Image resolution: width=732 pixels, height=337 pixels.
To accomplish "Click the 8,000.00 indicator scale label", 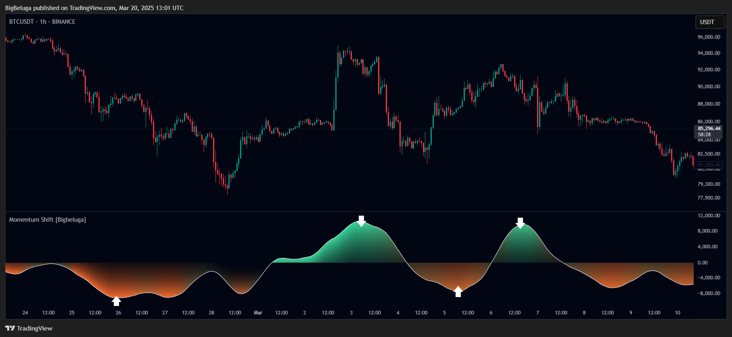I will (x=708, y=231).
